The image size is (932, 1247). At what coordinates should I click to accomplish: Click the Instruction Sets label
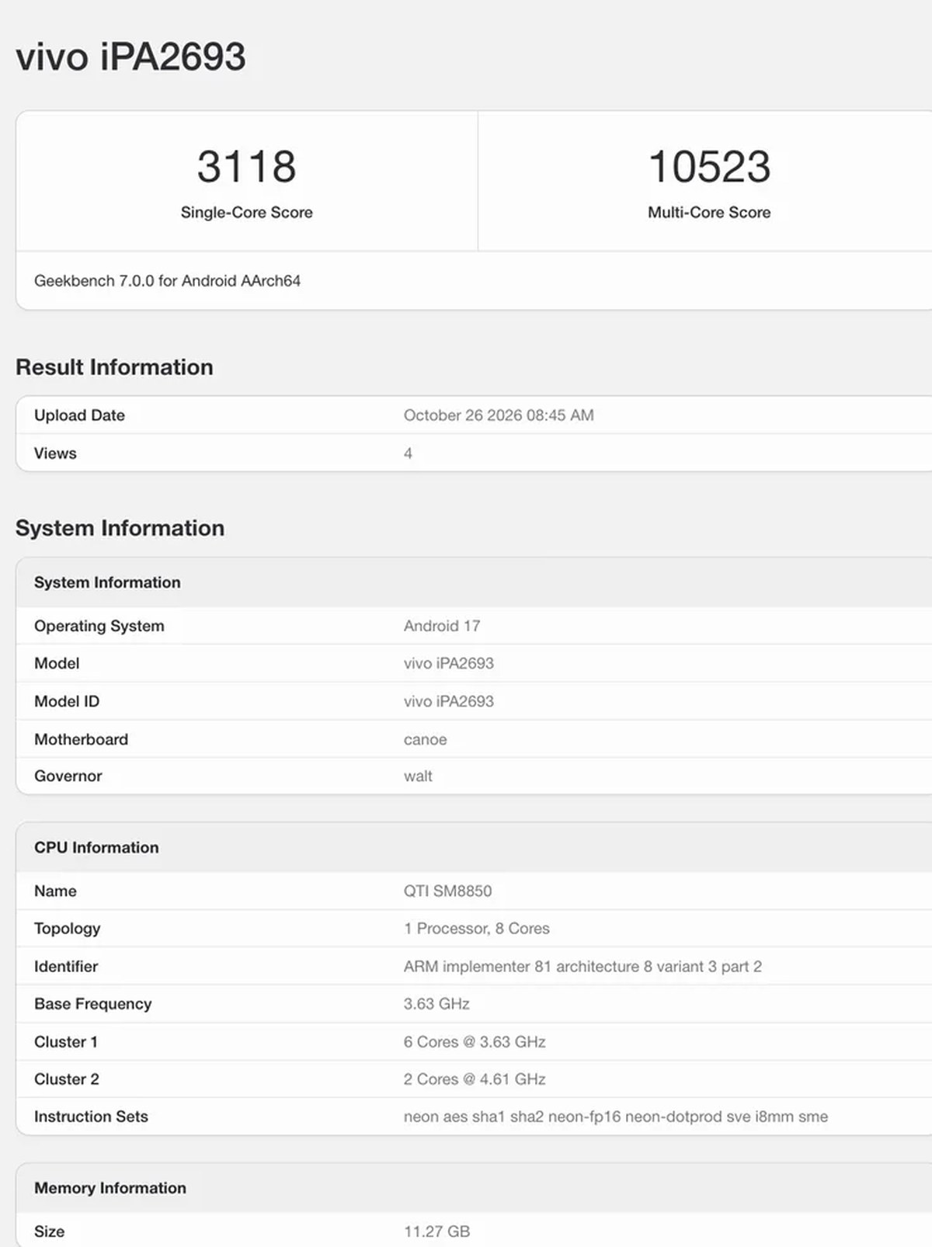point(91,1117)
